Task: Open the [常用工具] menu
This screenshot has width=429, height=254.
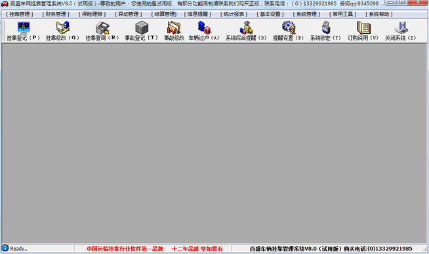Action: (x=342, y=14)
